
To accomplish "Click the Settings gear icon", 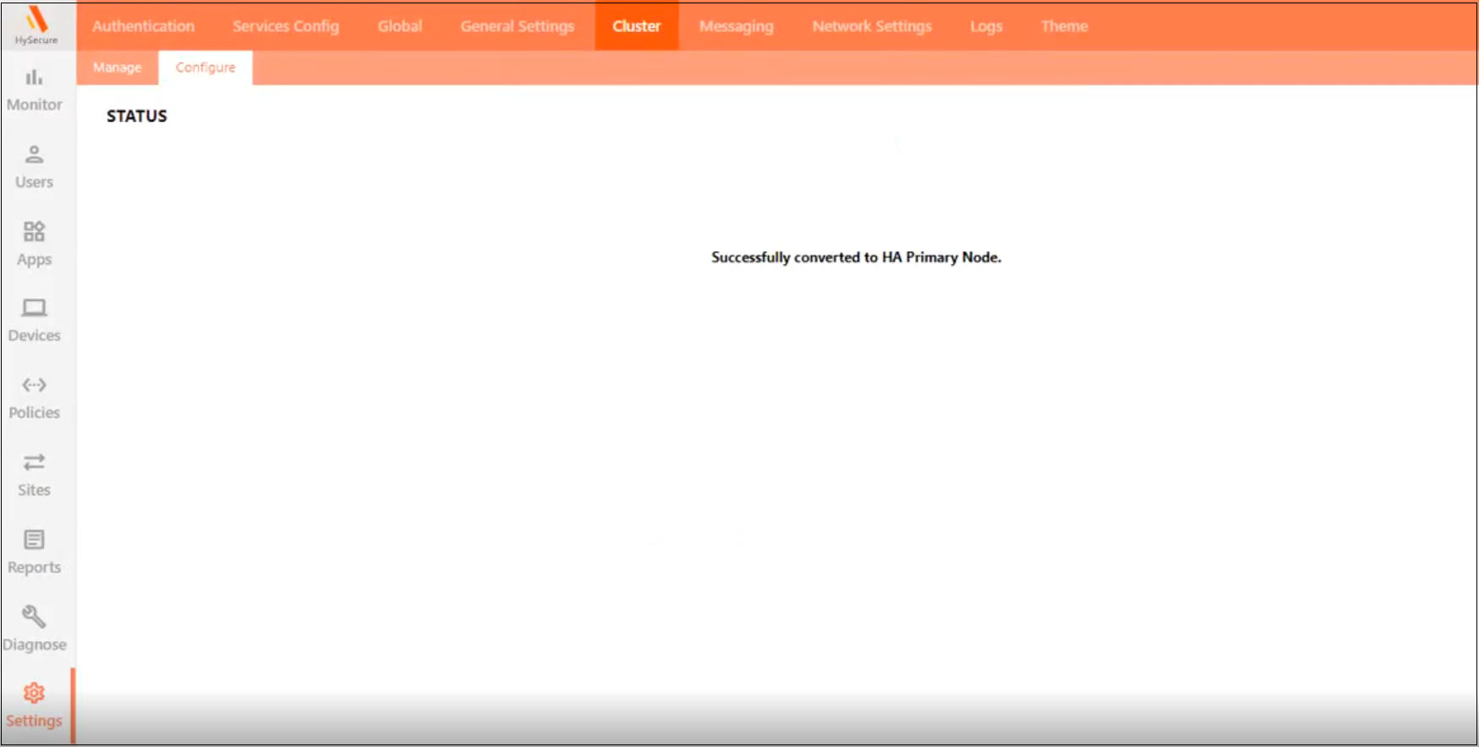I will coord(34,694).
